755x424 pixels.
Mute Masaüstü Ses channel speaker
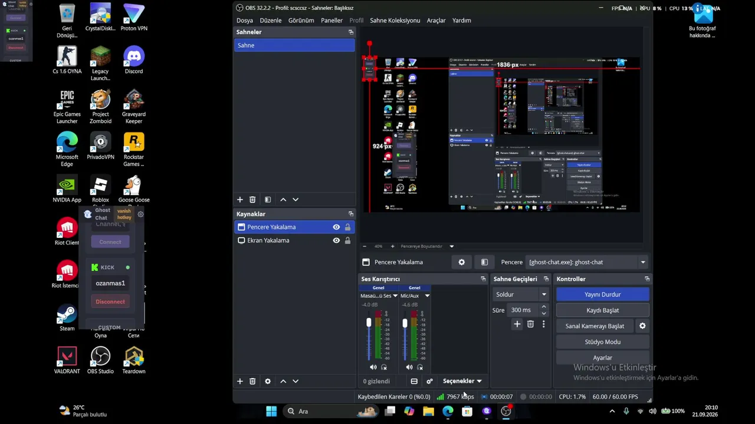[x=373, y=367]
